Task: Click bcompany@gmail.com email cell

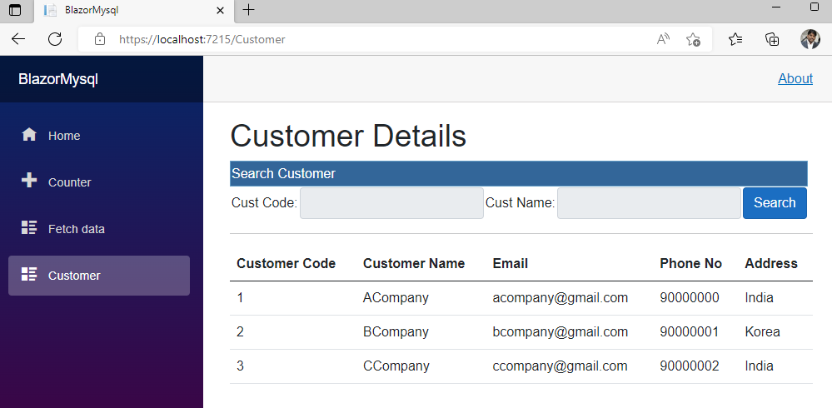Action: click(560, 332)
